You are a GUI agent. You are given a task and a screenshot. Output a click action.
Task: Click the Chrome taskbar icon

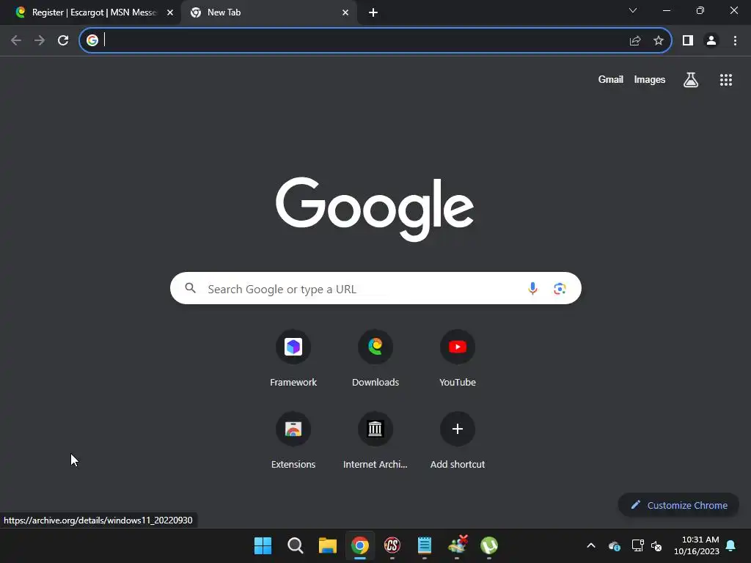click(359, 545)
